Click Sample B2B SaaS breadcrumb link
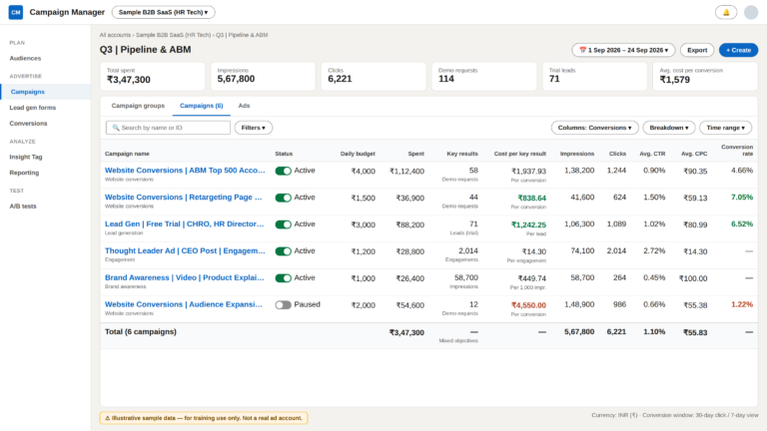Image resolution: width=767 pixels, height=431 pixels. [173, 35]
